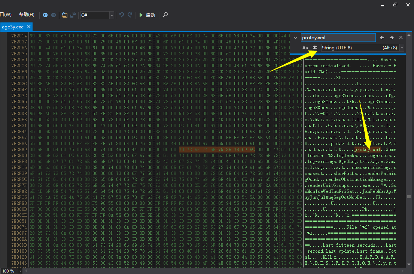This screenshot has height=274, width=414.
Task: Click the save all disks icon
Action: tap(73, 15)
